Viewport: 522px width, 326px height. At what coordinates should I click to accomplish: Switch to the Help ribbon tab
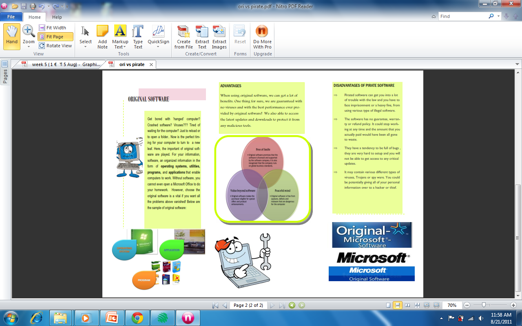click(x=57, y=17)
